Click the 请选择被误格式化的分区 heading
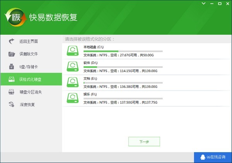The width and height of the screenshot is (232, 163). (89, 39)
